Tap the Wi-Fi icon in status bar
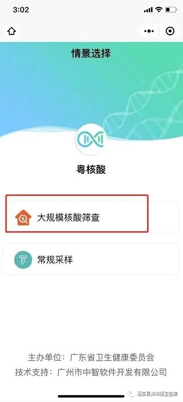The image size is (183, 402). point(159,10)
